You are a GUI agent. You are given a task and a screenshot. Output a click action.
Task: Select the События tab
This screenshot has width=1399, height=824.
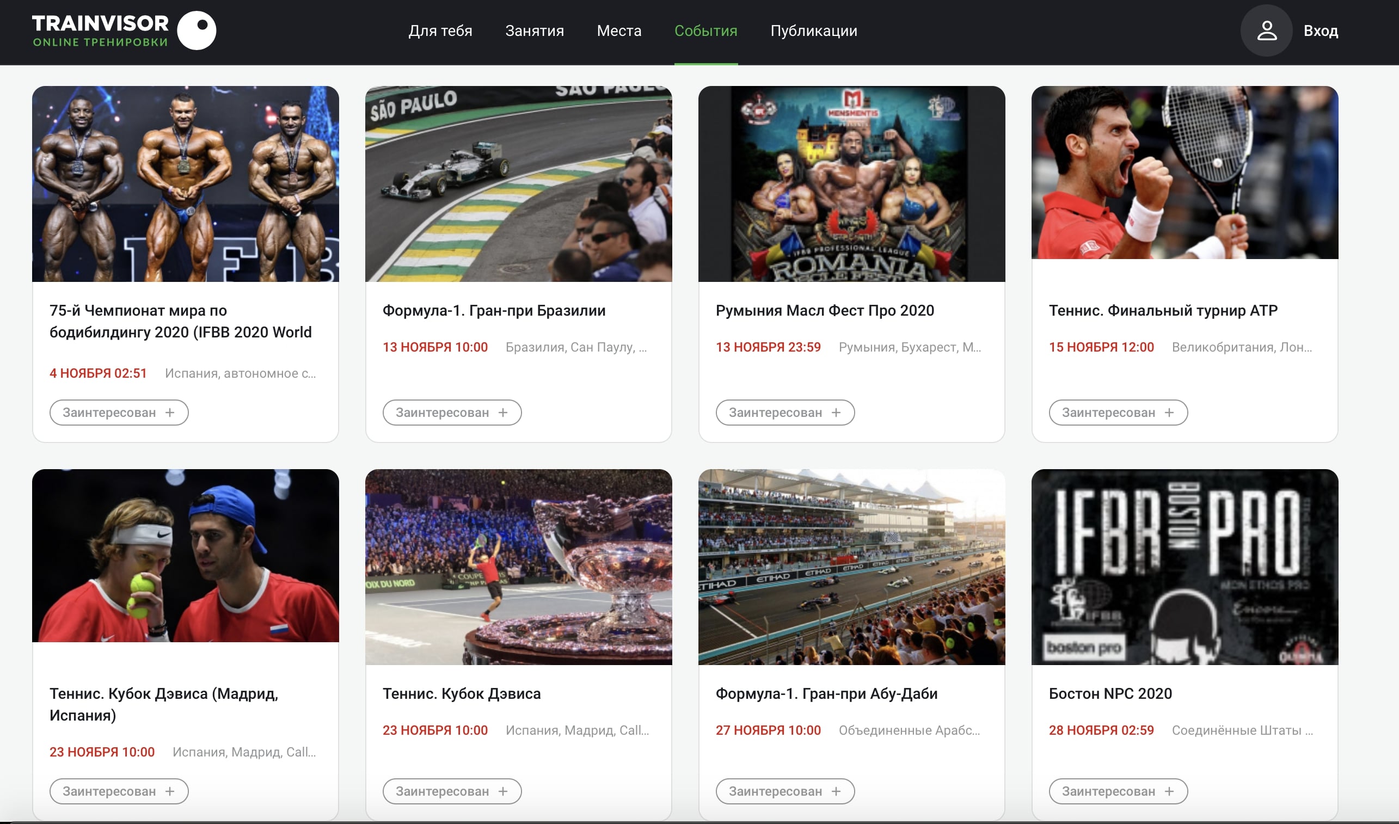(x=705, y=31)
